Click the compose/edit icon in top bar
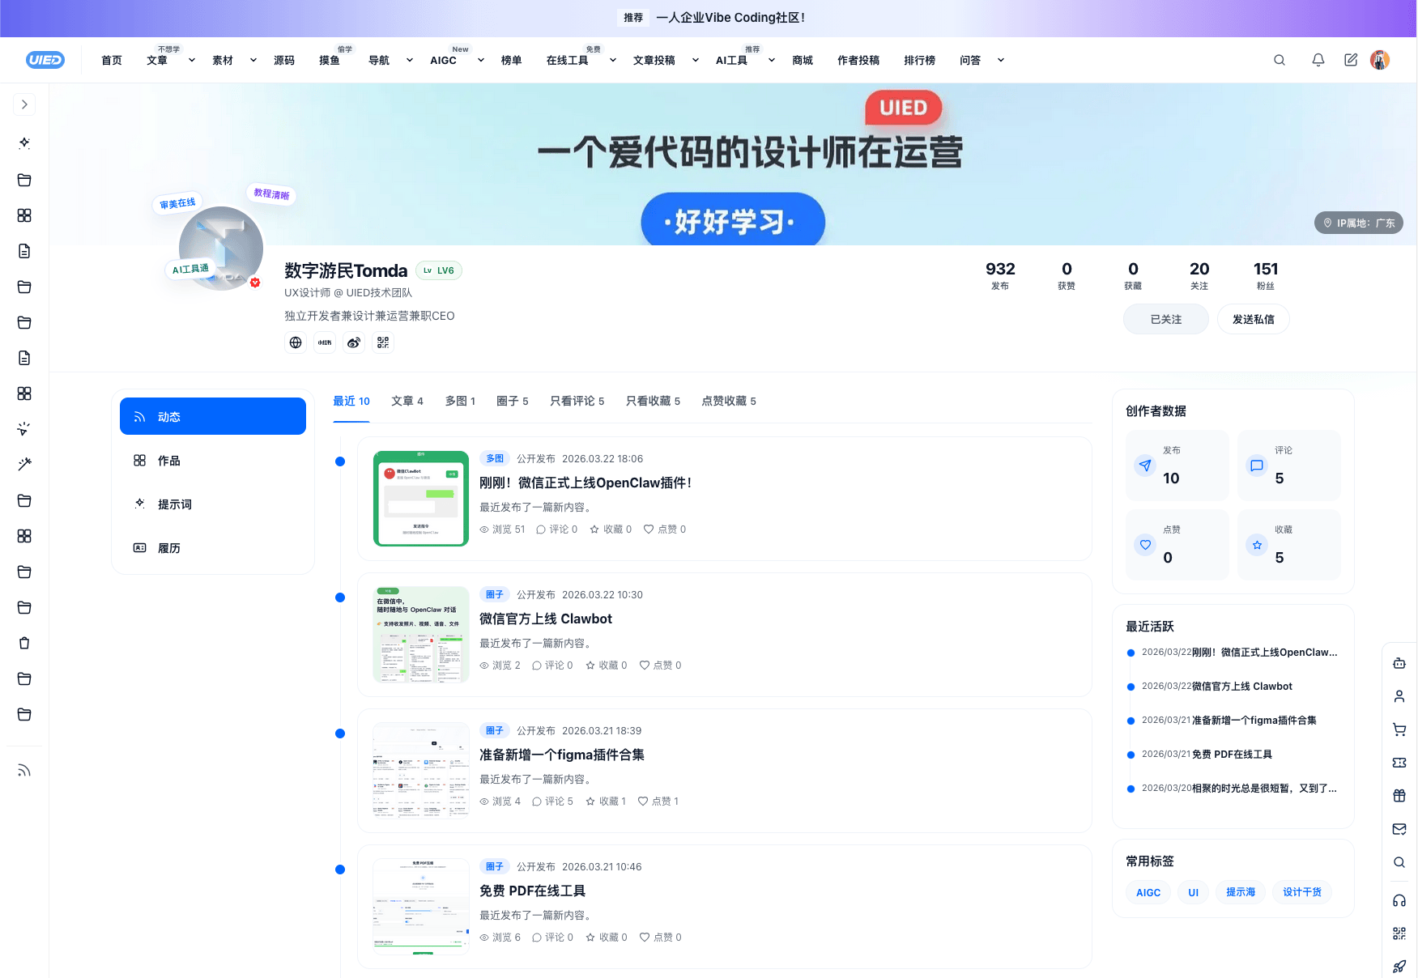 (1351, 60)
